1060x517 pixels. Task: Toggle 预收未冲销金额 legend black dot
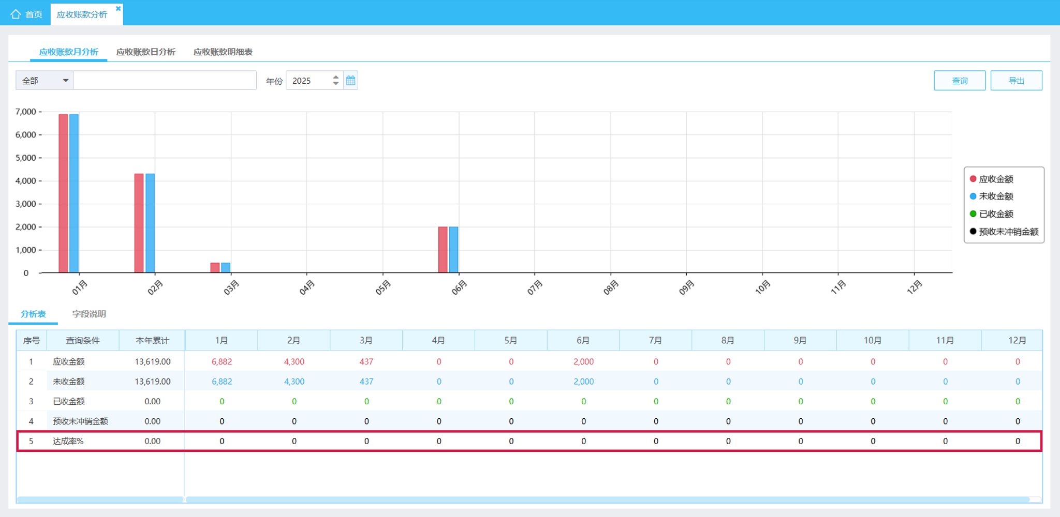973,231
